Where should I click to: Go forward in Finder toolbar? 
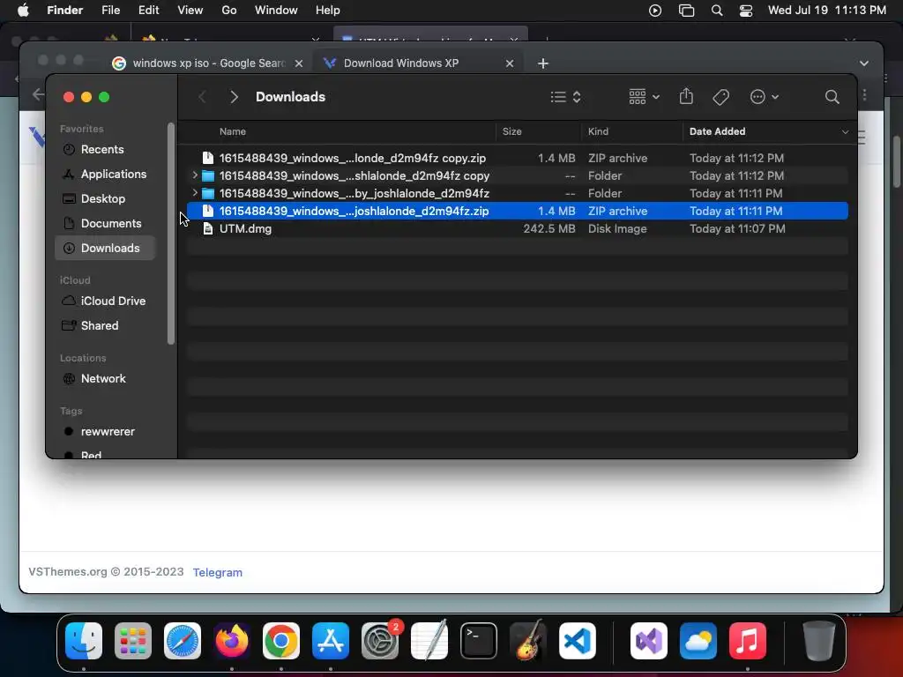[234, 97]
